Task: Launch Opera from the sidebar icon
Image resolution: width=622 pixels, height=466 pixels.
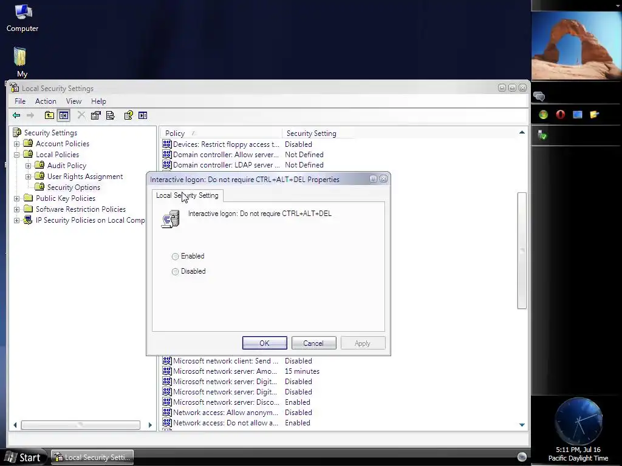Action: tap(561, 115)
